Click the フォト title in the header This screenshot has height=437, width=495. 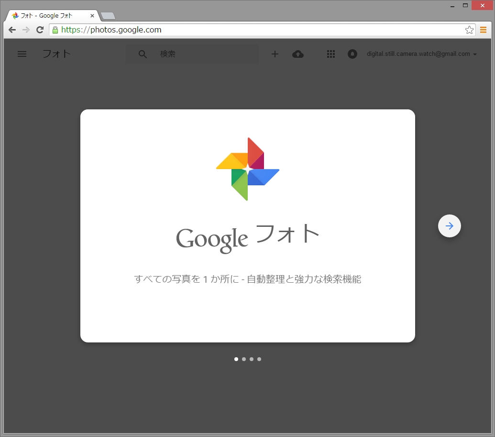56,54
